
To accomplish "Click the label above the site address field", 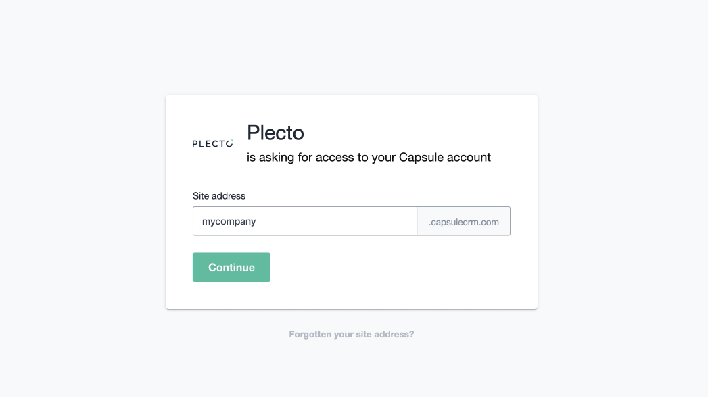I will (x=218, y=196).
